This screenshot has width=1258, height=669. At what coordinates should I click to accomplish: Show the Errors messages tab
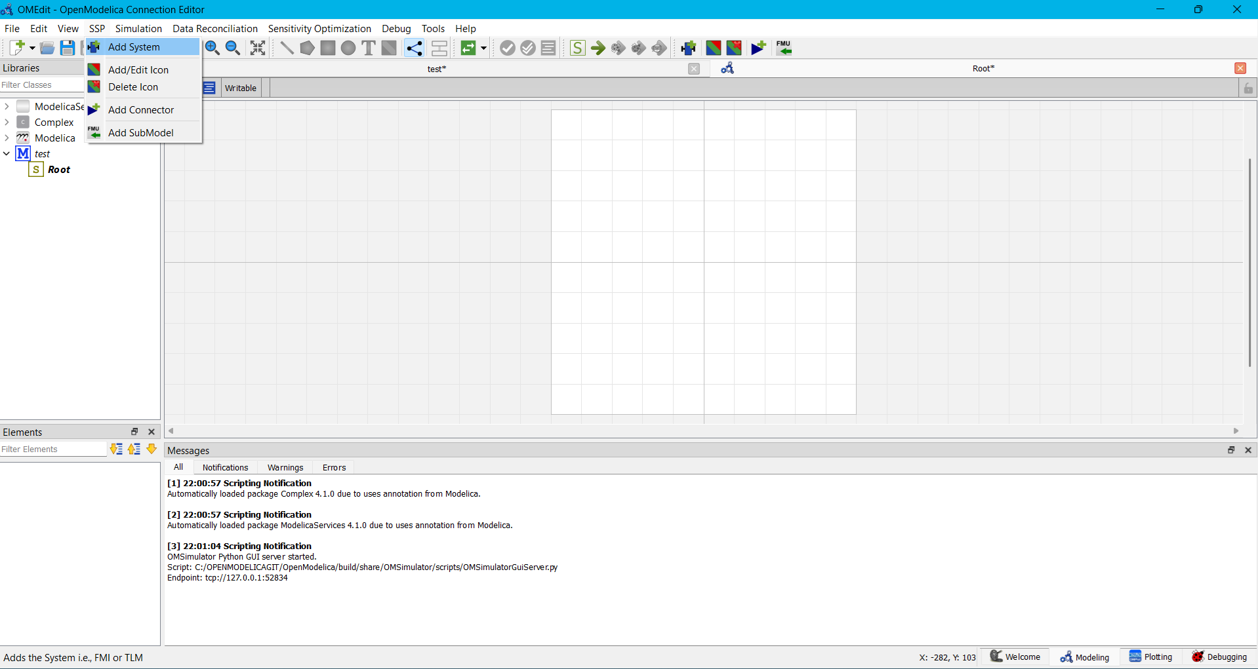(334, 468)
